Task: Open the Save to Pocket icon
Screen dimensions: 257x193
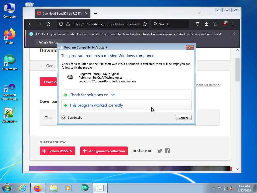Action: [x=198, y=24]
